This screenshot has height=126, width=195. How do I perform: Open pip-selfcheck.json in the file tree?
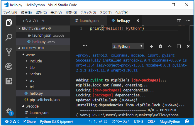click(43, 100)
